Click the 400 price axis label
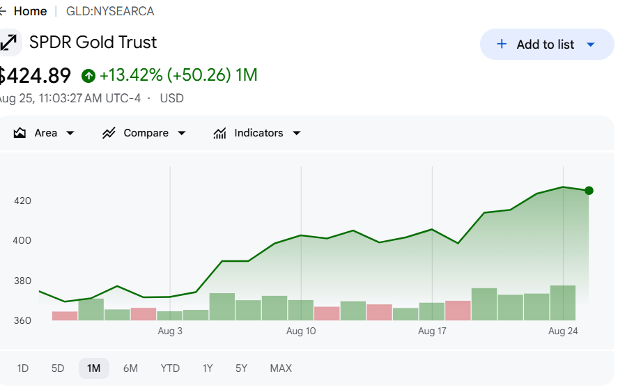This screenshot has width=634, height=392. (22, 240)
